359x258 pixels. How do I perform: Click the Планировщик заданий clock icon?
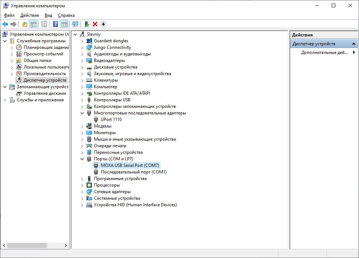[19, 47]
